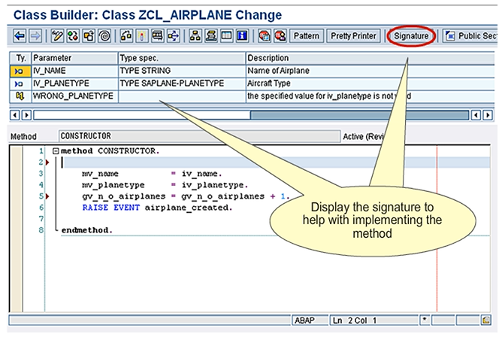Click the Set breakpoint stop-sign icon

264,35
